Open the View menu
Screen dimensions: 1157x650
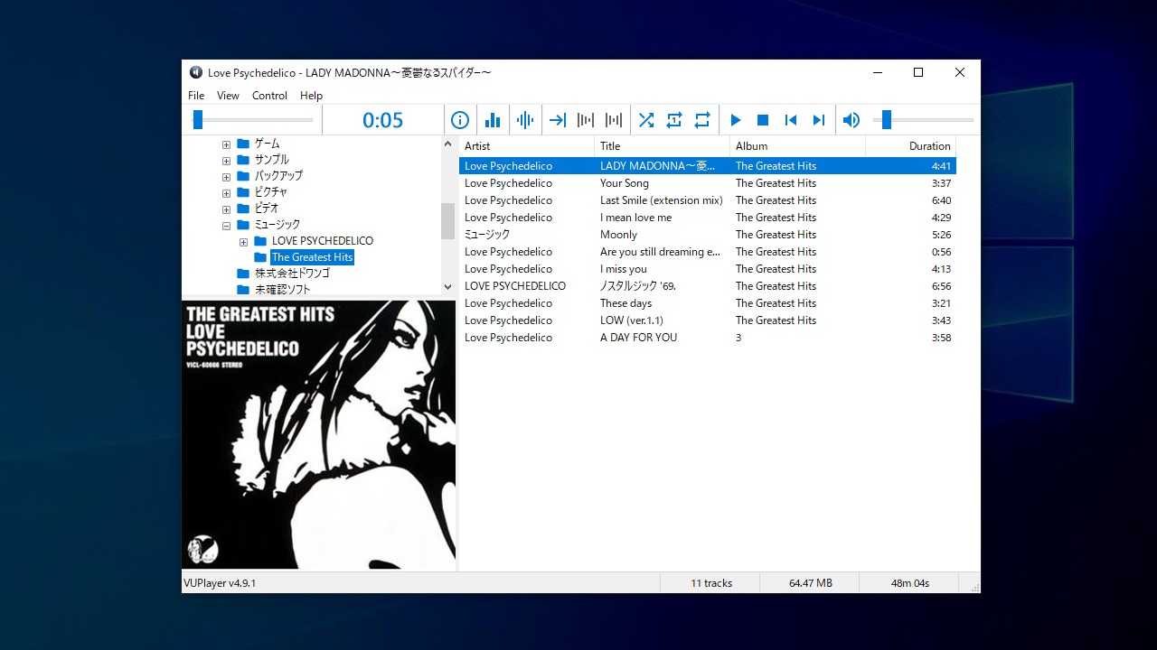tap(229, 96)
